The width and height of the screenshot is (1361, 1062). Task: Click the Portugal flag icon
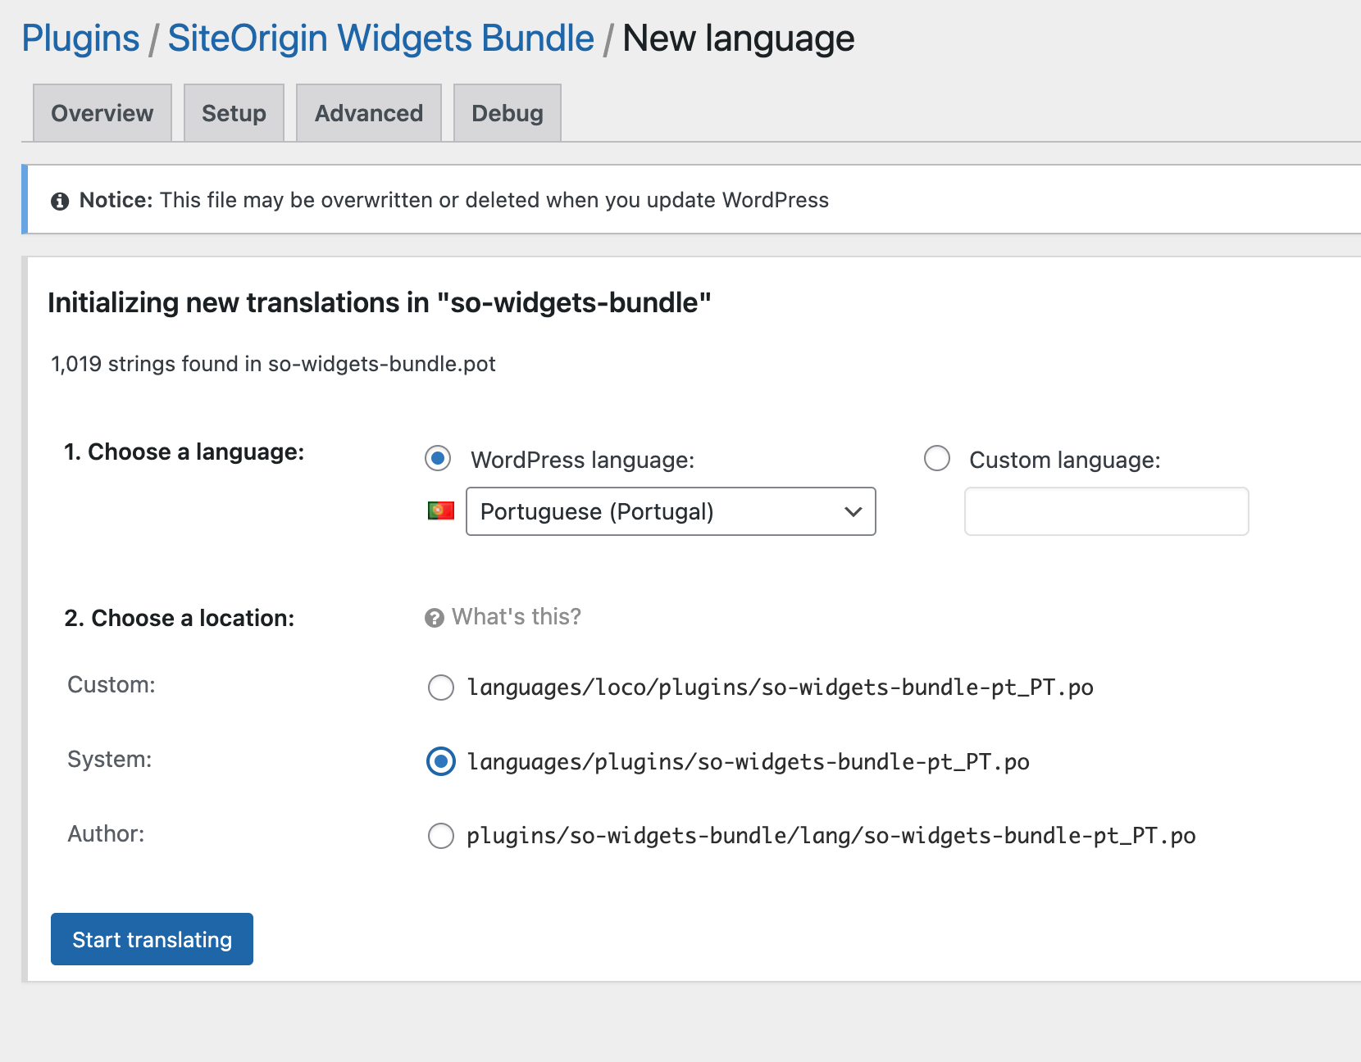tap(440, 511)
